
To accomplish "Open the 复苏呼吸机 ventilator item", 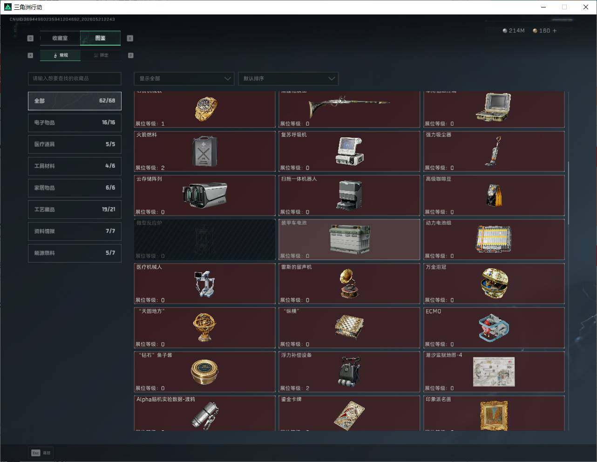I will pos(349,151).
